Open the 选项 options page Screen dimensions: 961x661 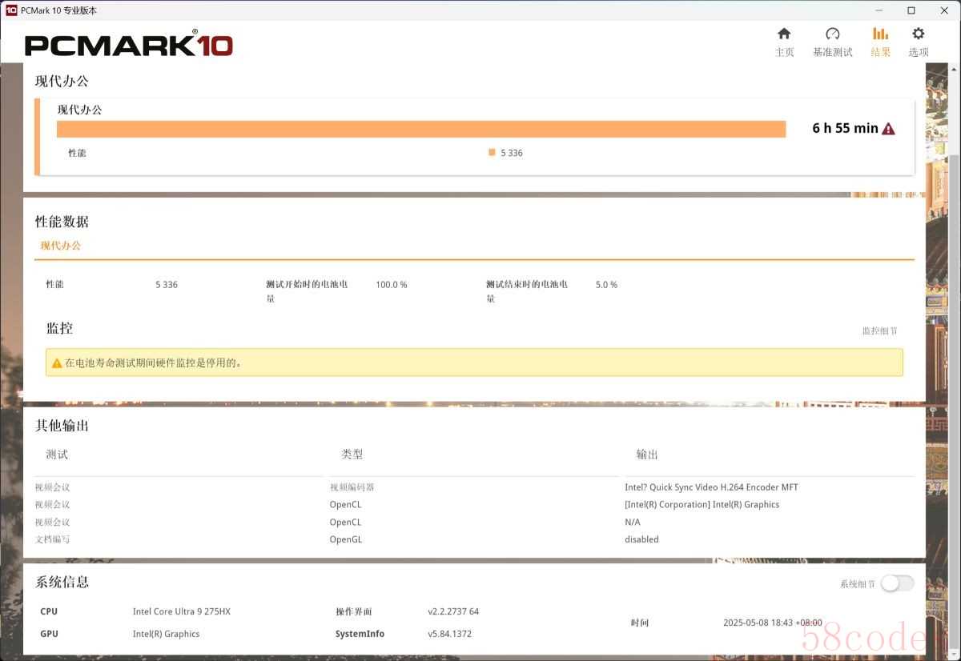[x=918, y=42]
